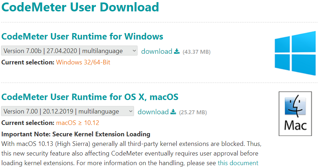The image size is (320, 168).
Task: Click the download arrow icon for macOS runtime
Action: coord(173,112)
